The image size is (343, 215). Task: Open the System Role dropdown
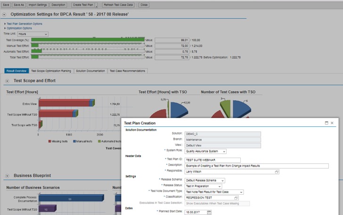pos(224,151)
